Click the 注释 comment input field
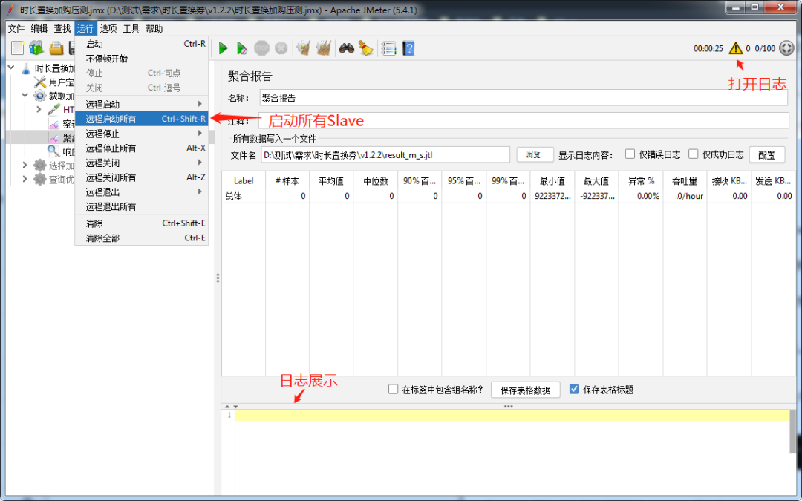Screen dimensions: 802x501 click(x=524, y=121)
